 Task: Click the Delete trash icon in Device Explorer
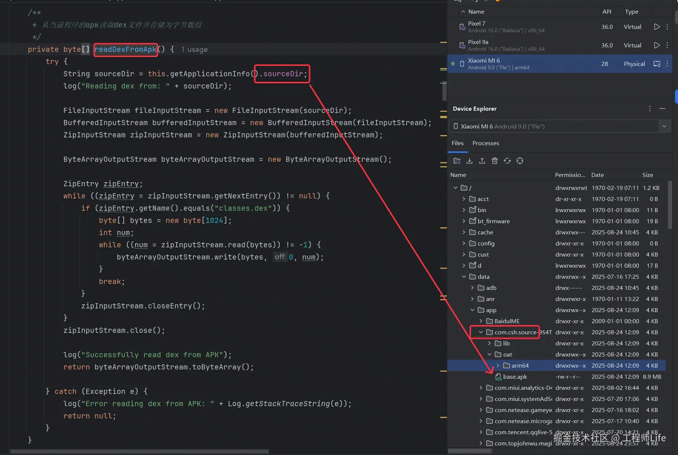click(x=495, y=161)
